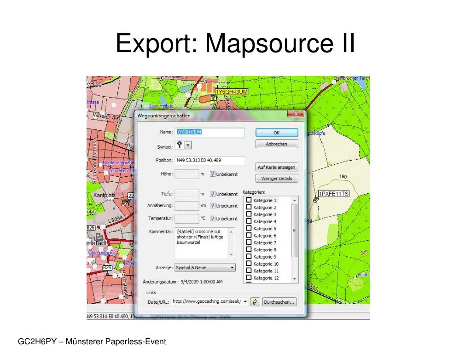This screenshot has height=353, width=471.
Task: Click Auf Karte anzeigen button
Action: point(276,167)
